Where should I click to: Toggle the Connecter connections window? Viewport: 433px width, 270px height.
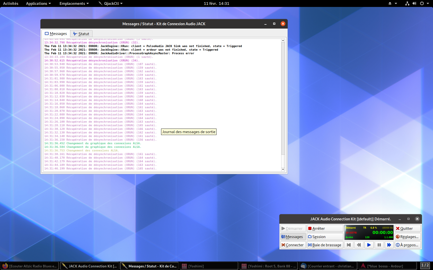(293, 245)
